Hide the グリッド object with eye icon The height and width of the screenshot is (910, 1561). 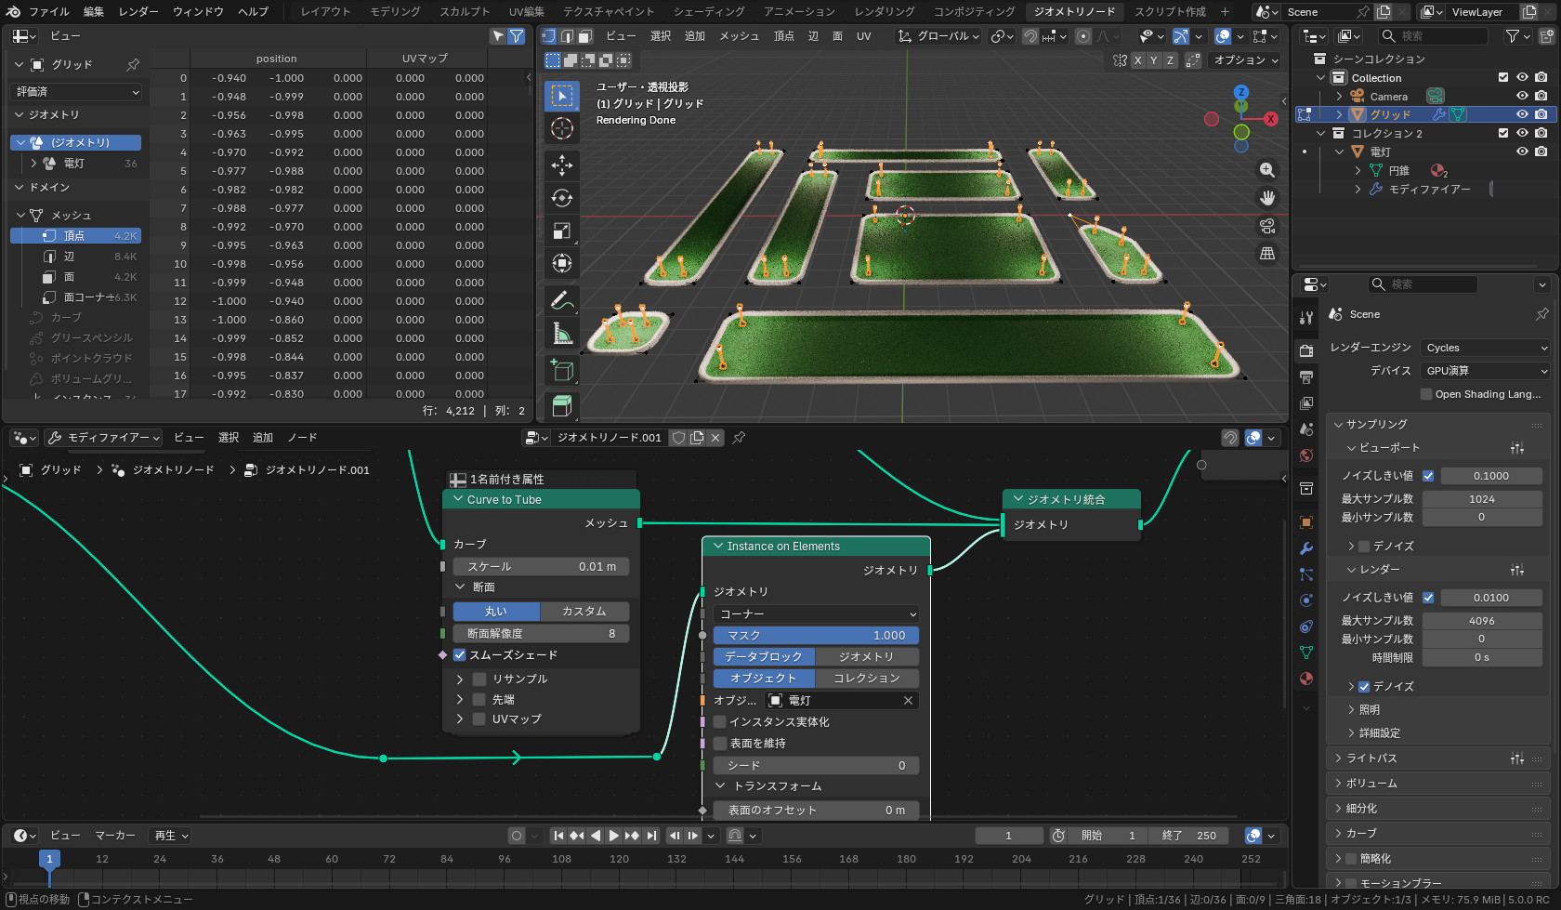pos(1522,114)
